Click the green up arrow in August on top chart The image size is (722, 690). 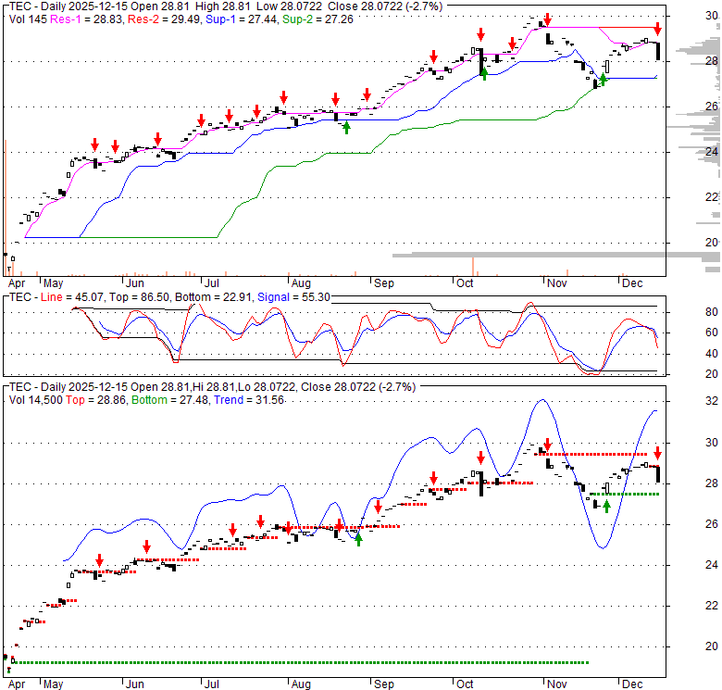pos(346,127)
